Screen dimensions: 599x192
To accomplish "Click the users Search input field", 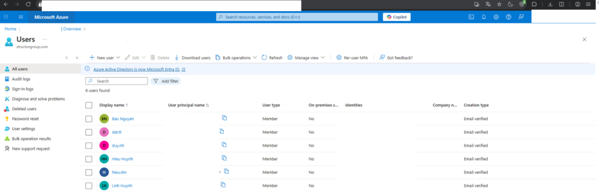I will pyautogui.click(x=117, y=81).
